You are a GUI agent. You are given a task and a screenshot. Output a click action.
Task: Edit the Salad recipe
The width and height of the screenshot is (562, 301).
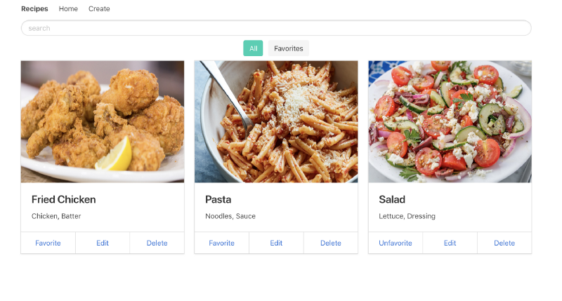click(450, 243)
